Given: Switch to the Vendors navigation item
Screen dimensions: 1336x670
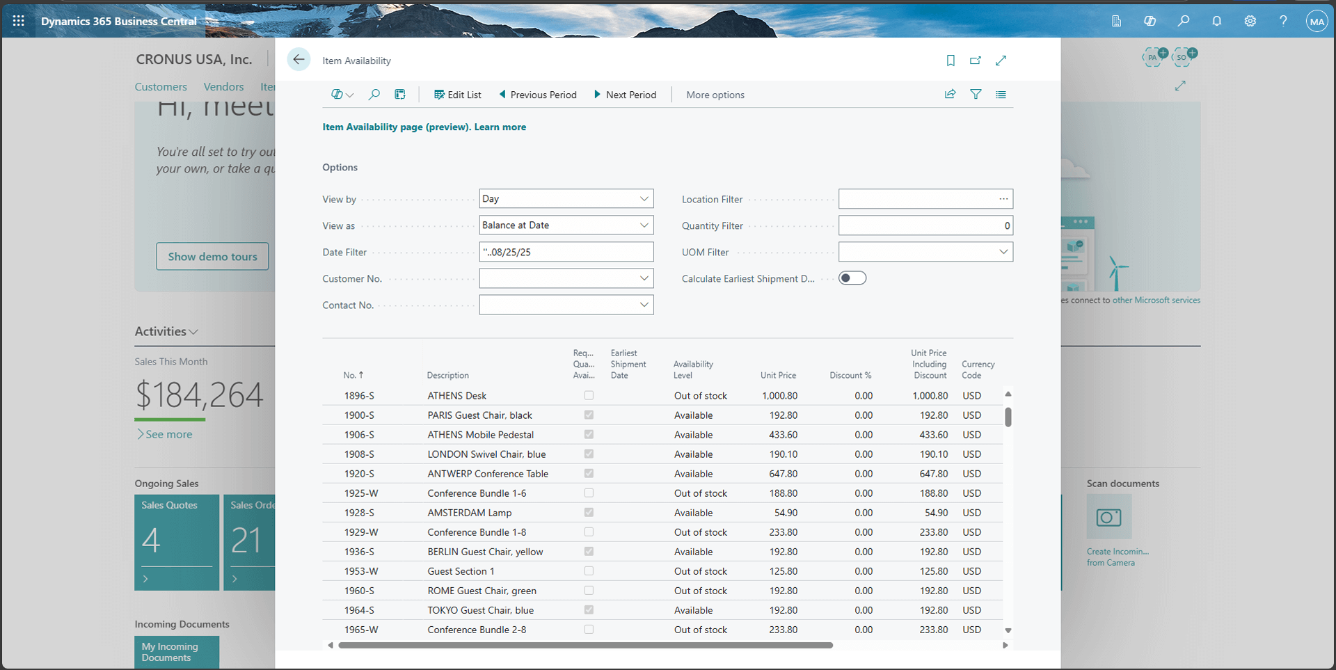Looking at the screenshot, I should 223,86.
